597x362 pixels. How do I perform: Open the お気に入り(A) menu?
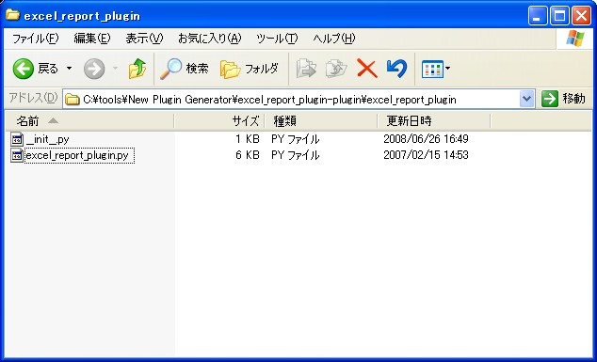click(x=210, y=39)
